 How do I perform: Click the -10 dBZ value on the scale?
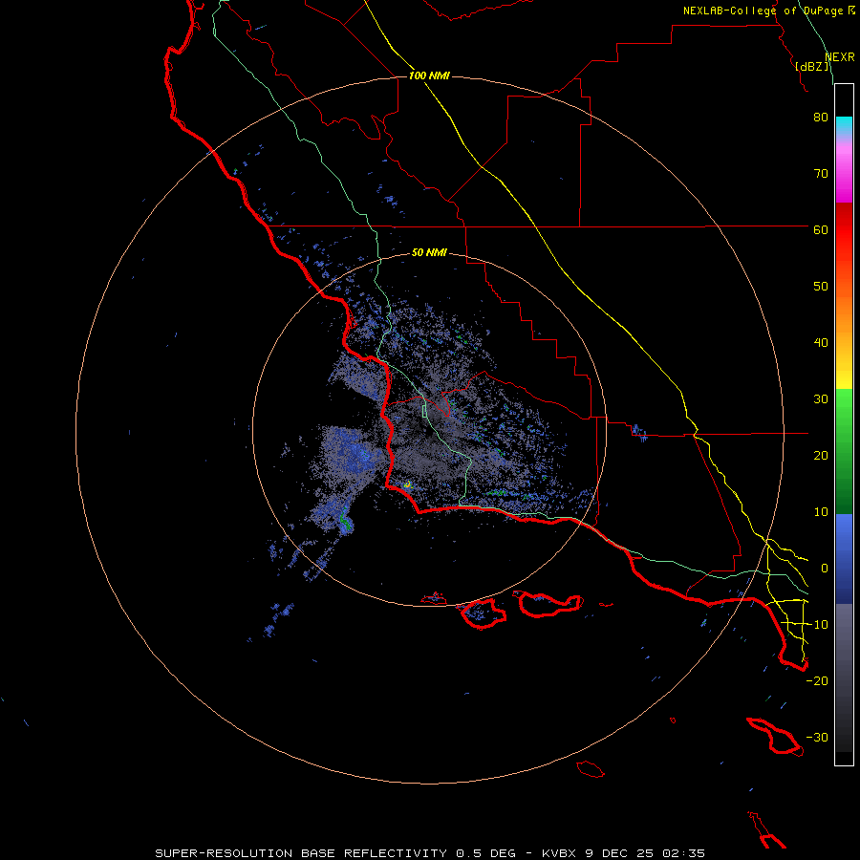click(817, 625)
